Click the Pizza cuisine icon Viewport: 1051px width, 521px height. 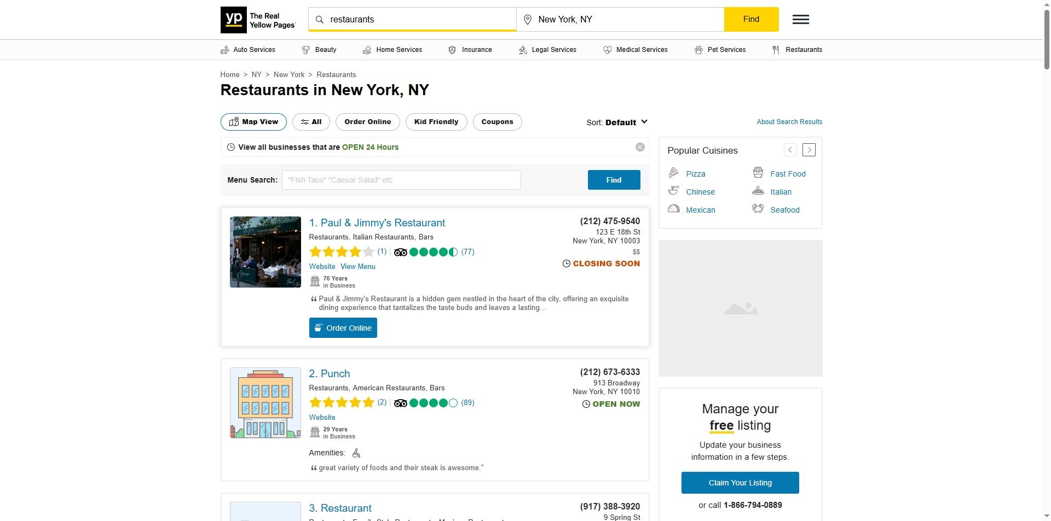point(673,173)
